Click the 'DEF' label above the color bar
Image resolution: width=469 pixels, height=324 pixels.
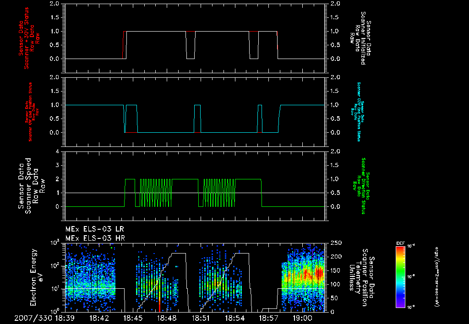pos(400,243)
